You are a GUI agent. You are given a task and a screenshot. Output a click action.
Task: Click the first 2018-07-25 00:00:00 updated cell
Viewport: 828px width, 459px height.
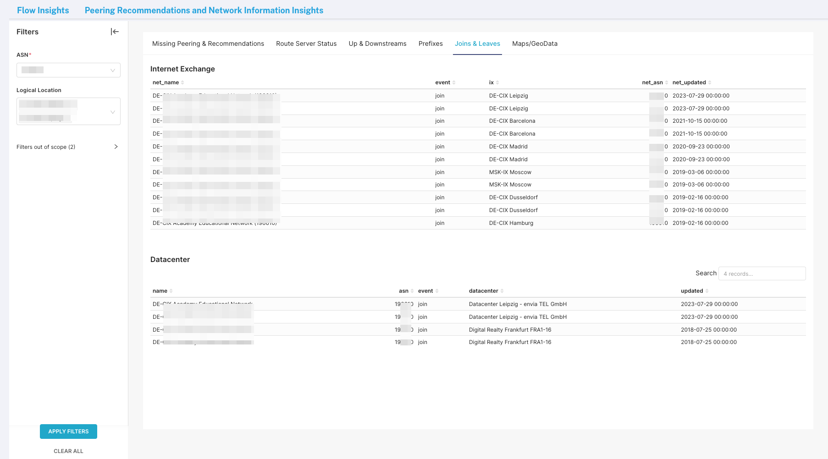709,330
